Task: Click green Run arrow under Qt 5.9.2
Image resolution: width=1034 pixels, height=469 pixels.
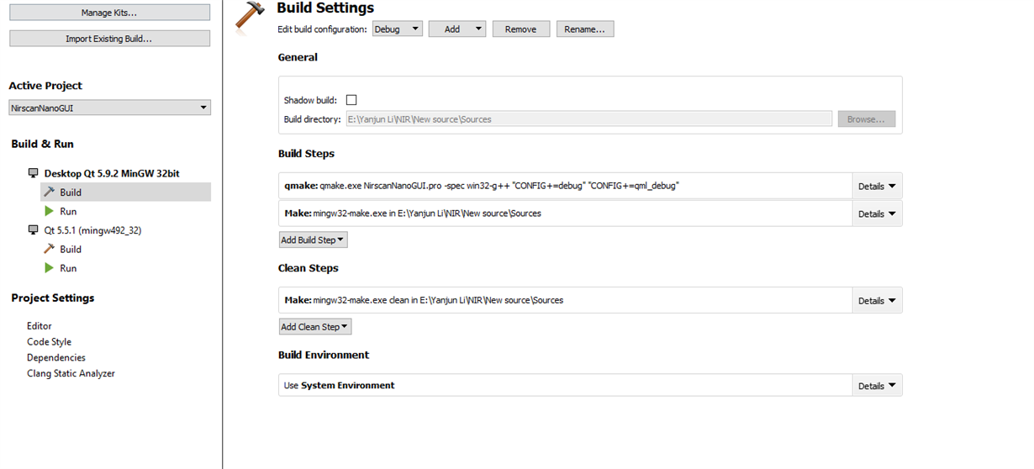Action: pyautogui.click(x=49, y=211)
